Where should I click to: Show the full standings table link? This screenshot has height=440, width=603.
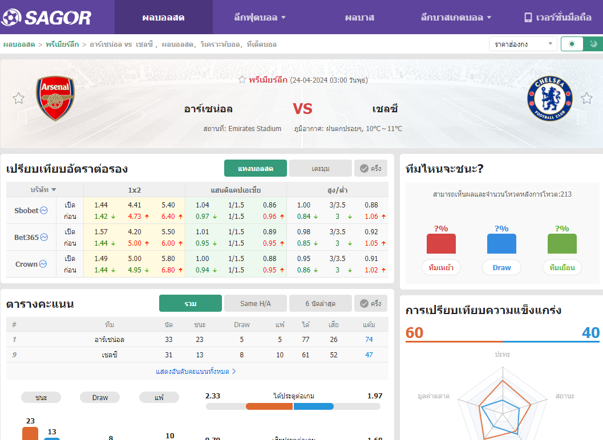click(196, 372)
